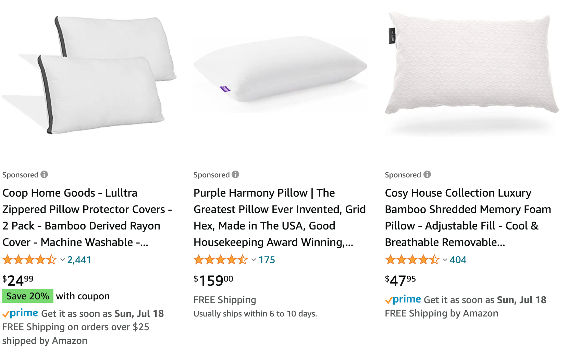The width and height of the screenshot is (568, 348).
Task: Expand rating breakdown chevron next to 404 reviews
Action: 445,260
